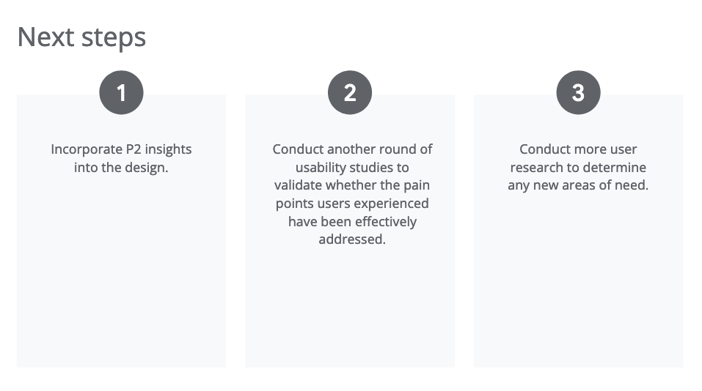This screenshot has width=702, height=391.
Task: Click "Conduct more user" text line
Action: click(x=579, y=149)
